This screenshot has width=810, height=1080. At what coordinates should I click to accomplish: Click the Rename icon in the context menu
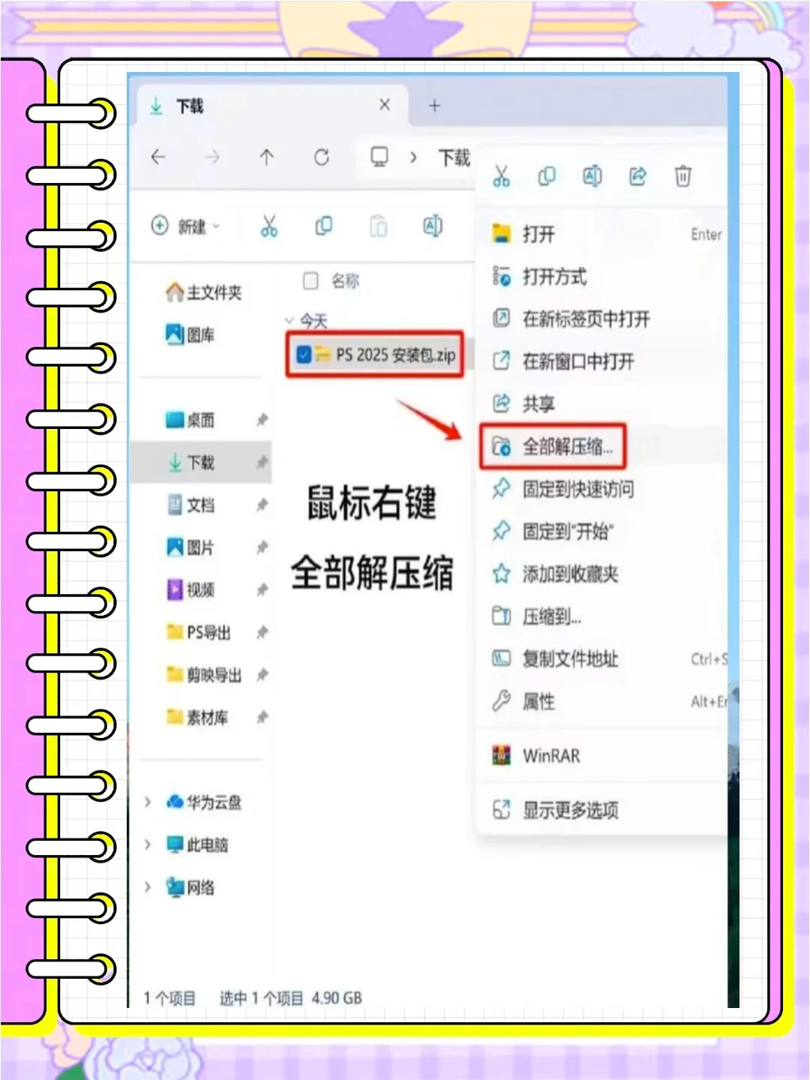point(592,177)
